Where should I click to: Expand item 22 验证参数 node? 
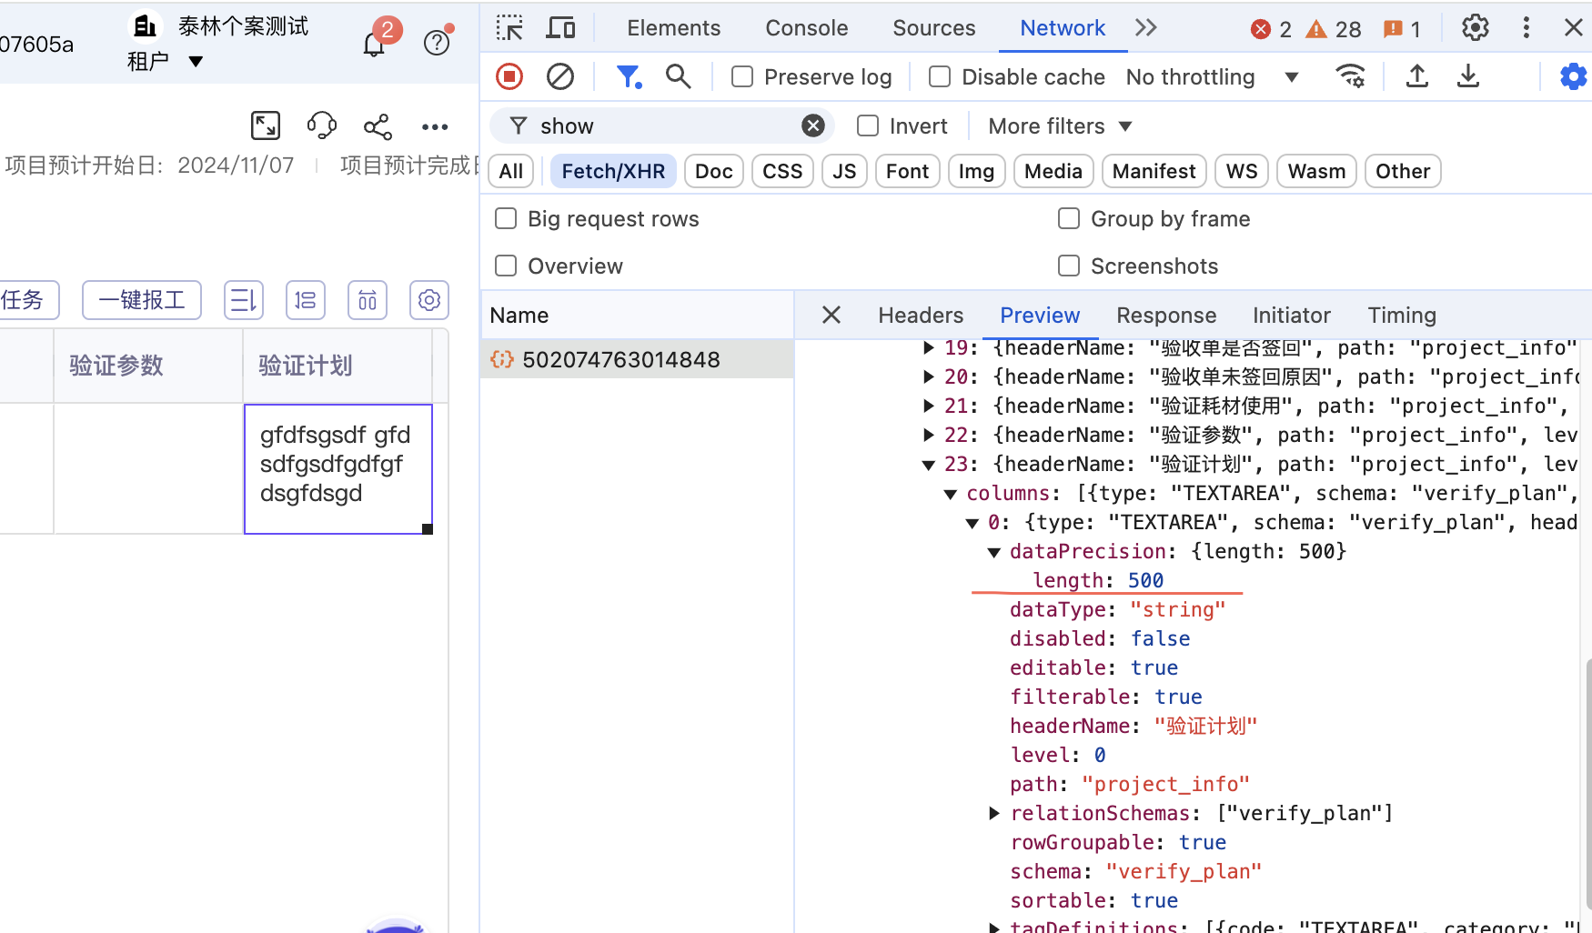point(928,435)
